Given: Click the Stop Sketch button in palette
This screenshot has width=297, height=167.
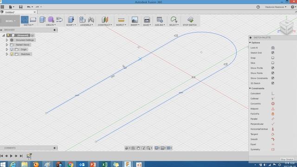Looking at the screenshot, I should click(287, 160).
